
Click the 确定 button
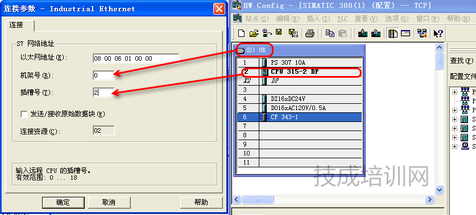(x=63, y=203)
